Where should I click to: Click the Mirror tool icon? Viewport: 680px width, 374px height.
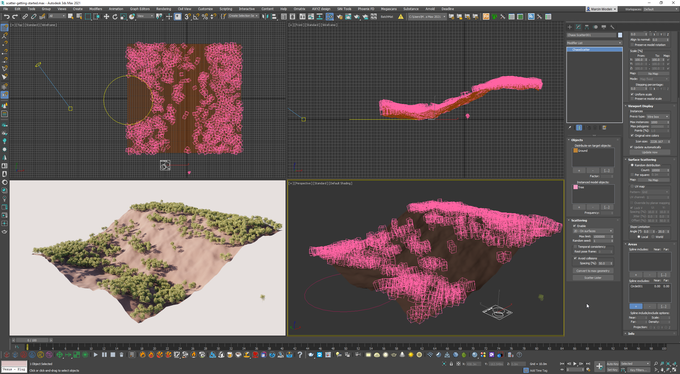click(x=265, y=17)
